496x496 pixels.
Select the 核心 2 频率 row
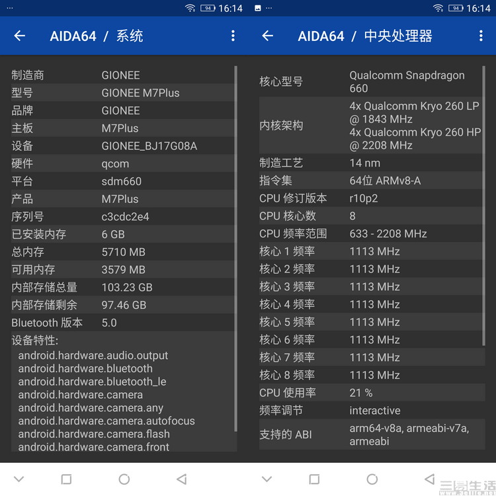click(x=371, y=269)
